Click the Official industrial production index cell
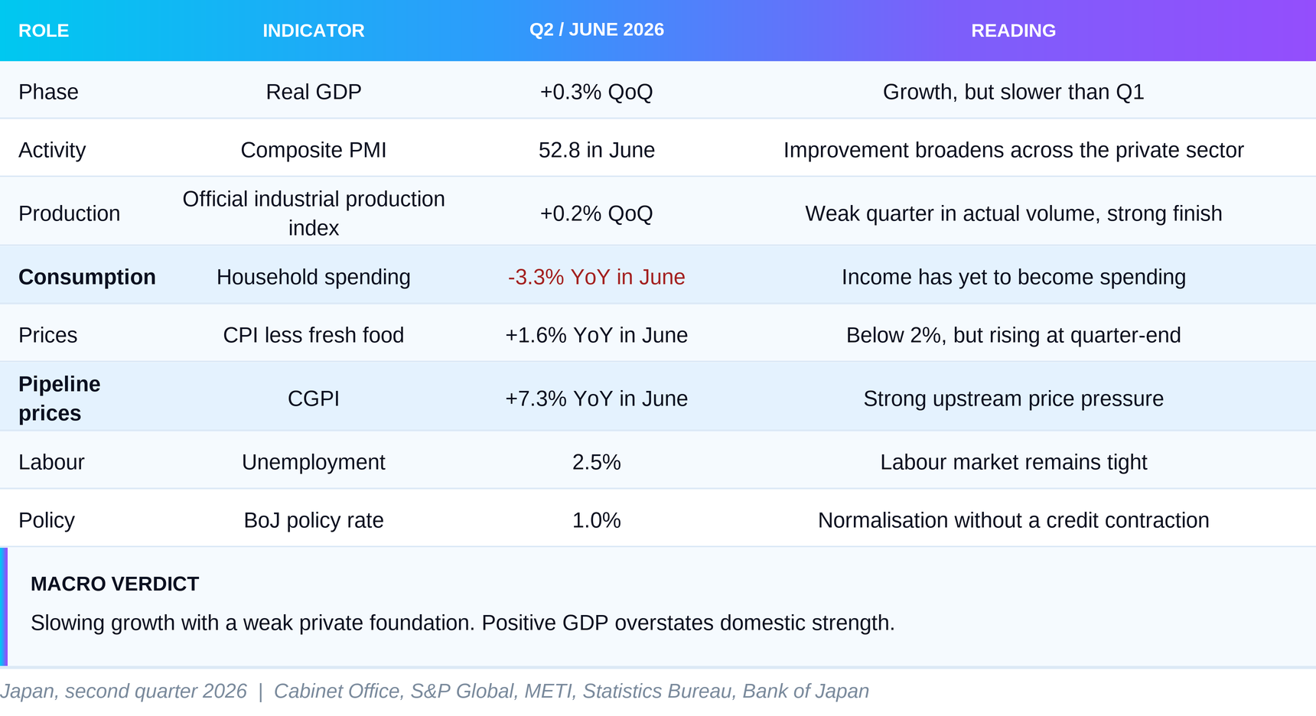Image resolution: width=1316 pixels, height=716 pixels. pos(314,213)
